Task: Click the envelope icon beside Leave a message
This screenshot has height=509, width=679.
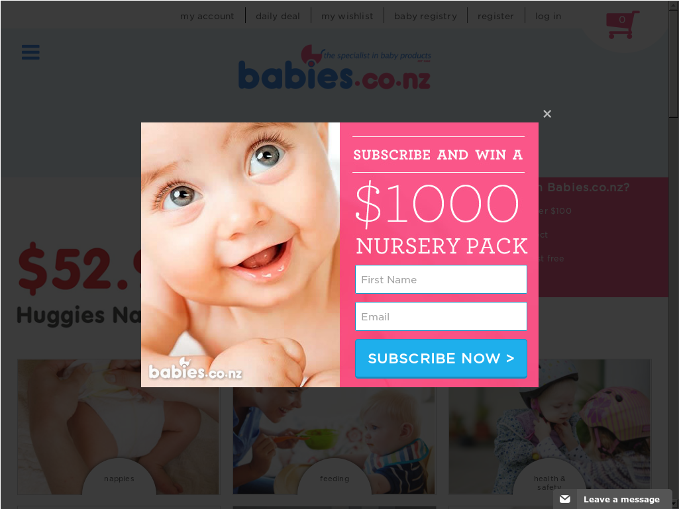Action: 564,499
